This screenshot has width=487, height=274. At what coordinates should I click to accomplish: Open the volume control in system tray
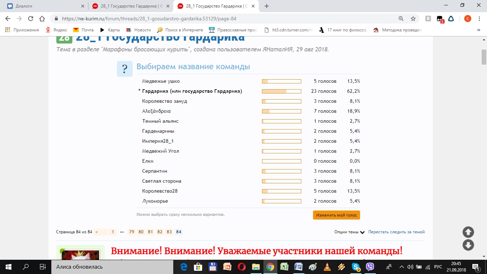410,267
